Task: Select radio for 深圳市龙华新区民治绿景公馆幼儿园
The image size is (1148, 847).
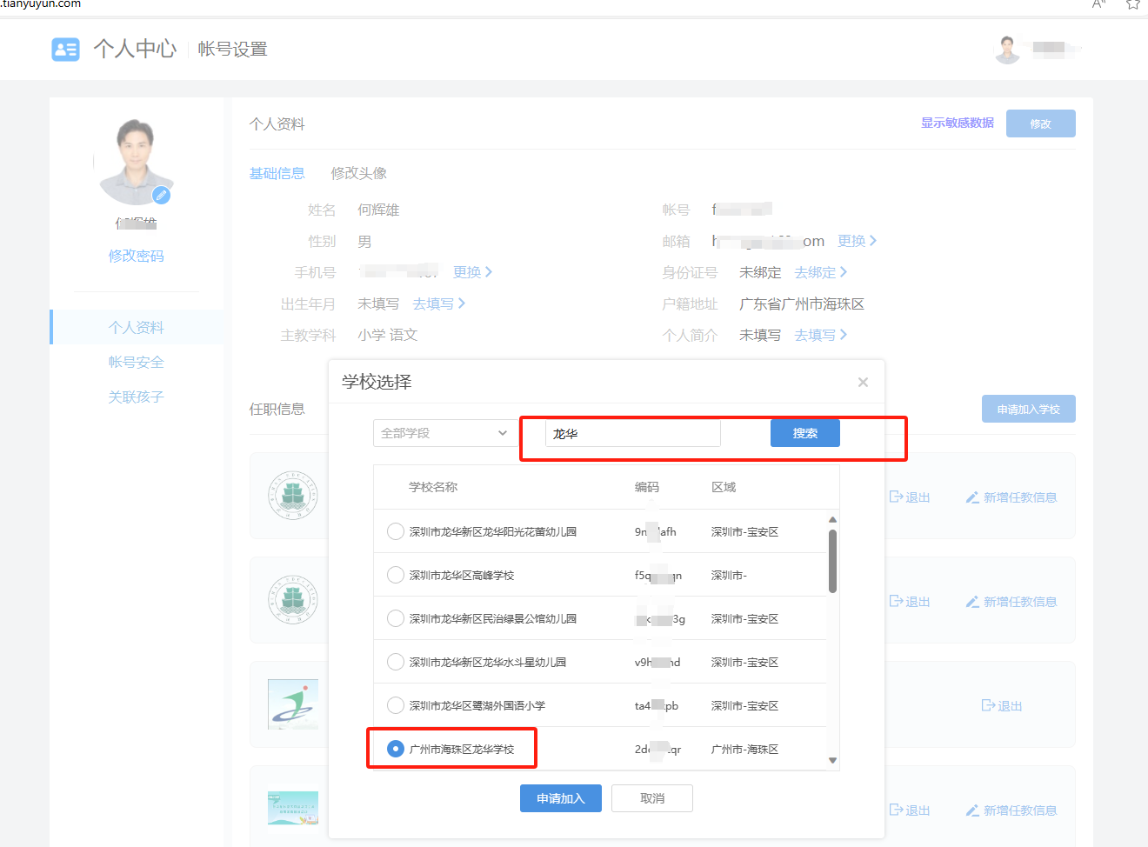Action: click(396, 618)
